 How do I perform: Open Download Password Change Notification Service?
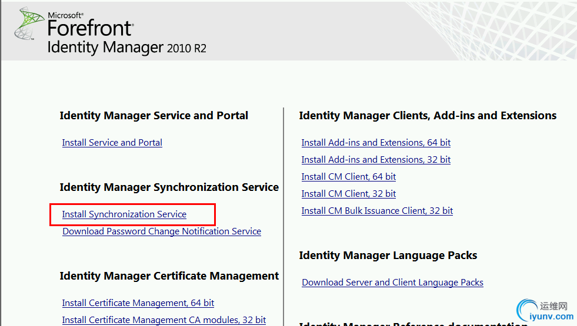(x=162, y=231)
